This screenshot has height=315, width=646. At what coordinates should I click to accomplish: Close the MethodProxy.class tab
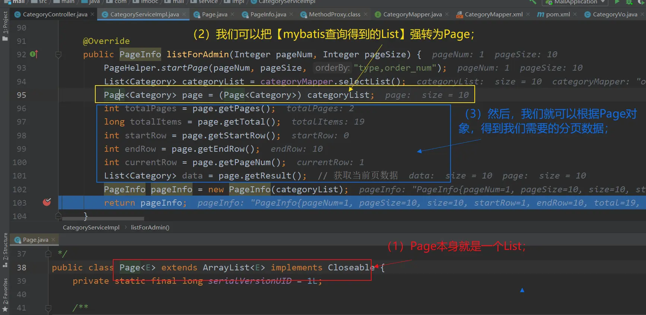coord(365,15)
